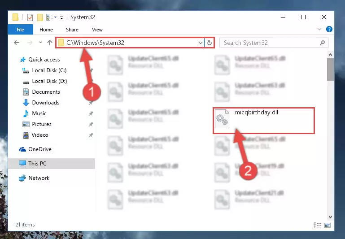
Task: Open Local Disk (D:) in sidebar
Action: 49,81
